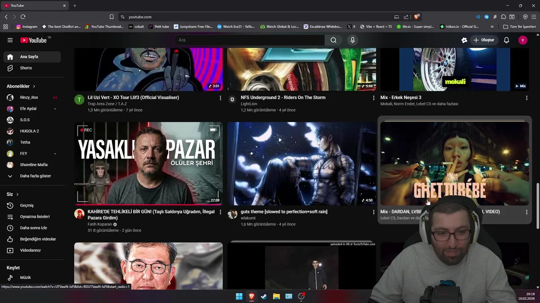This screenshot has height=303, width=540.
Task: Expand the Abonelikler section chevron
Action: click(34, 86)
